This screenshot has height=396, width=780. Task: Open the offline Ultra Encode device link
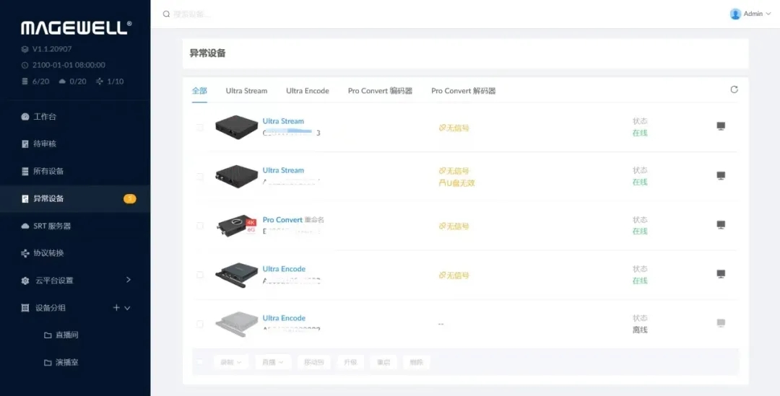tap(284, 318)
